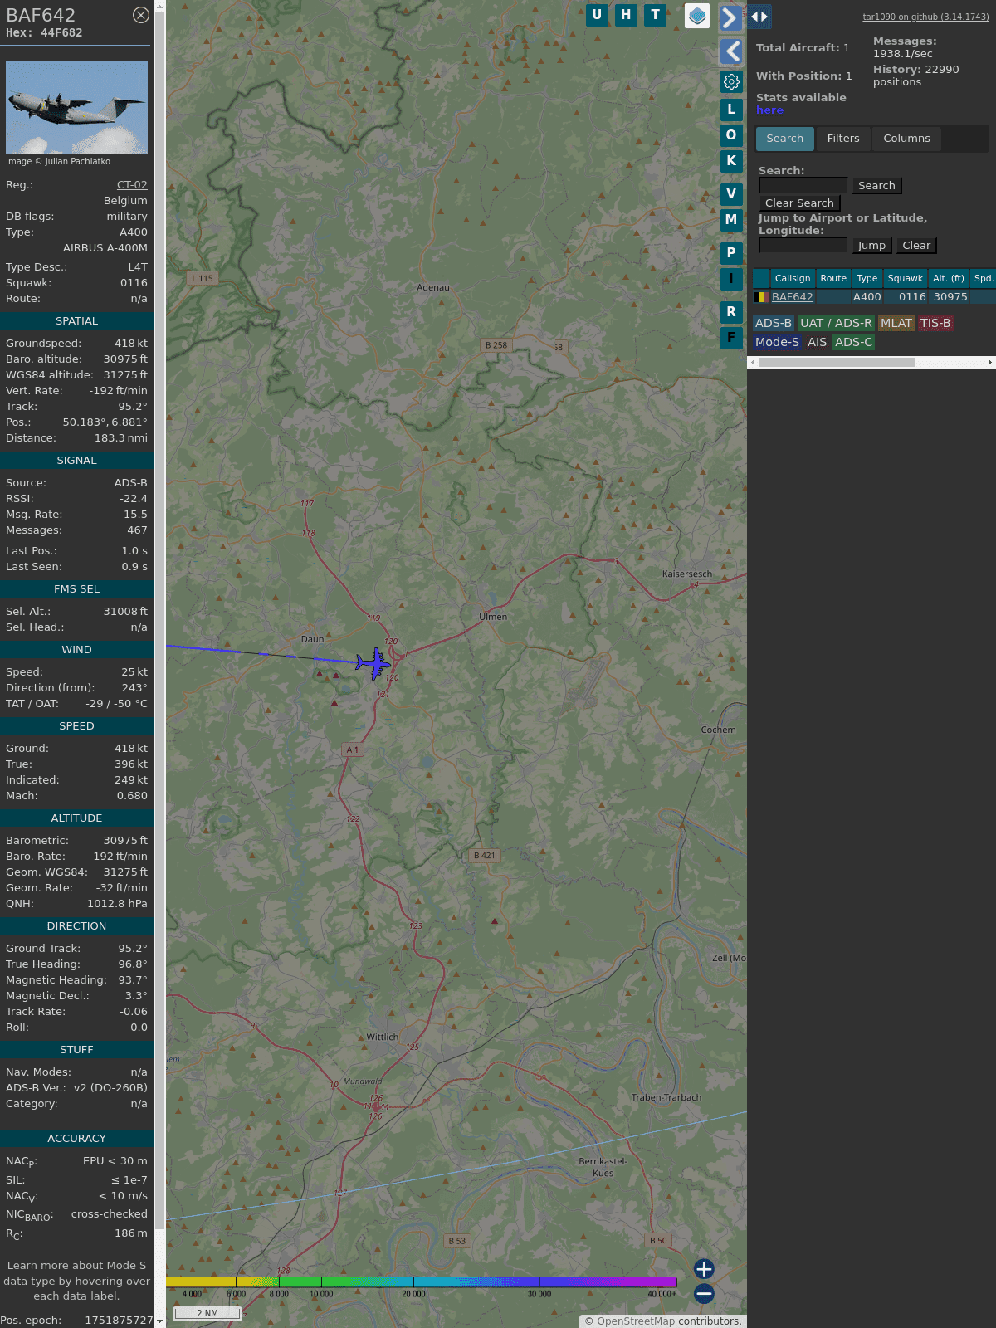This screenshot has width=996, height=1328.
Task: Toggle the L labels map button
Action: (x=730, y=110)
